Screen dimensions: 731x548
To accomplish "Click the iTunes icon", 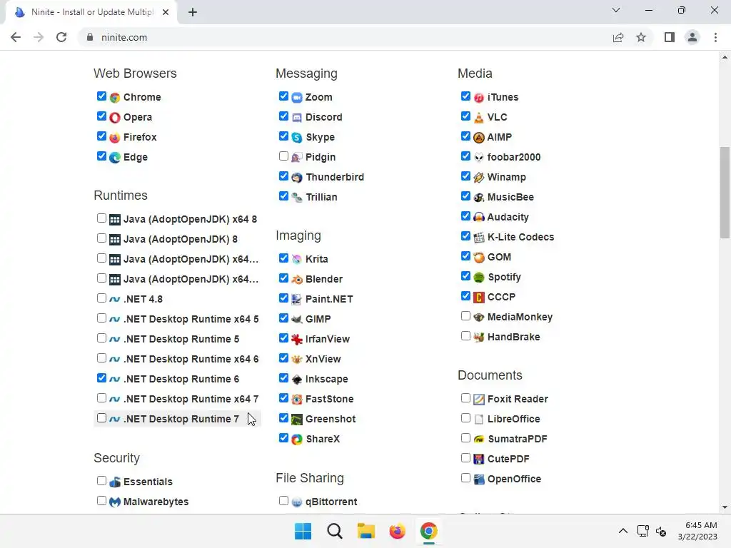I will (479, 97).
